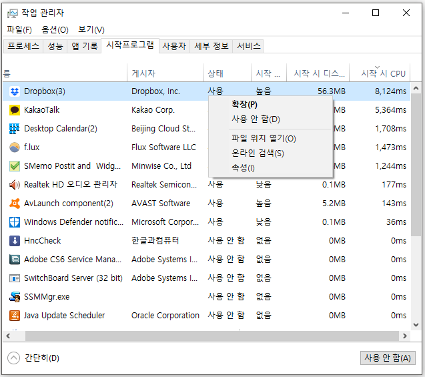425x377 pixels.
Task: Click the AvLaunch Avast icon
Action: click(15, 204)
